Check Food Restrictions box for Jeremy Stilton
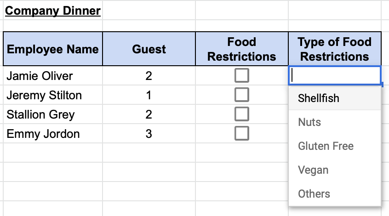 241,95
